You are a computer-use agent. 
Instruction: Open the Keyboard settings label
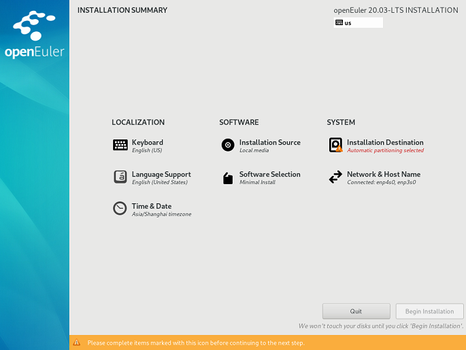tap(148, 142)
